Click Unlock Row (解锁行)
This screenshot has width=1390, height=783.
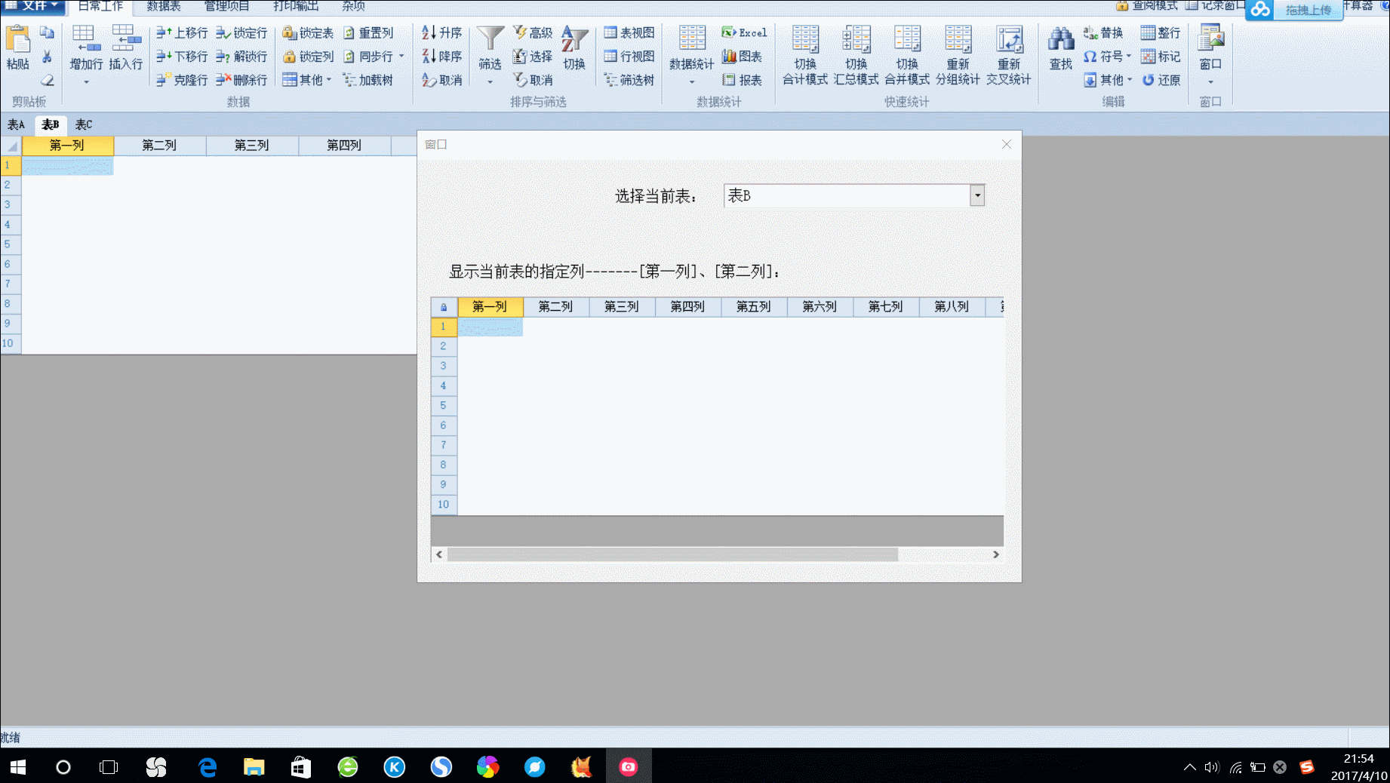[x=241, y=56]
